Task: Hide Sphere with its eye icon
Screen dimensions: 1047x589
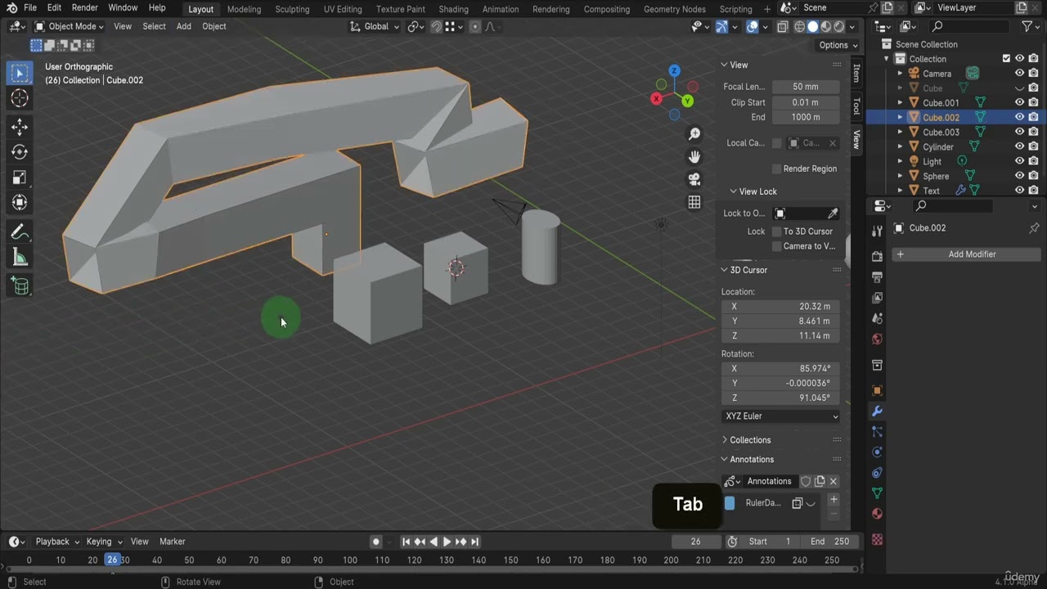Action: click(1020, 176)
